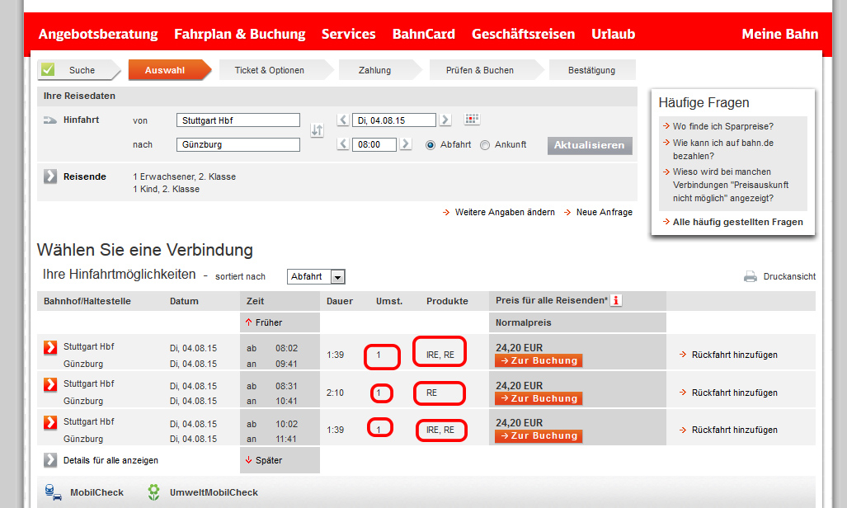Image resolution: width=847 pixels, height=508 pixels.
Task: Select the Abfahrt radio button
Action: [431, 145]
